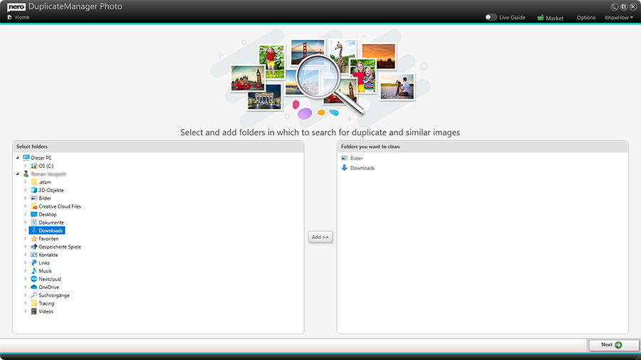The height and width of the screenshot is (360, 641).
Task: Go to Home in header
Action: (x=22, y=17)
